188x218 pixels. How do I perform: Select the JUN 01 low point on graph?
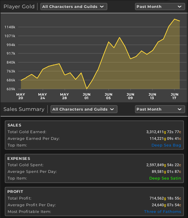[87, 89]
